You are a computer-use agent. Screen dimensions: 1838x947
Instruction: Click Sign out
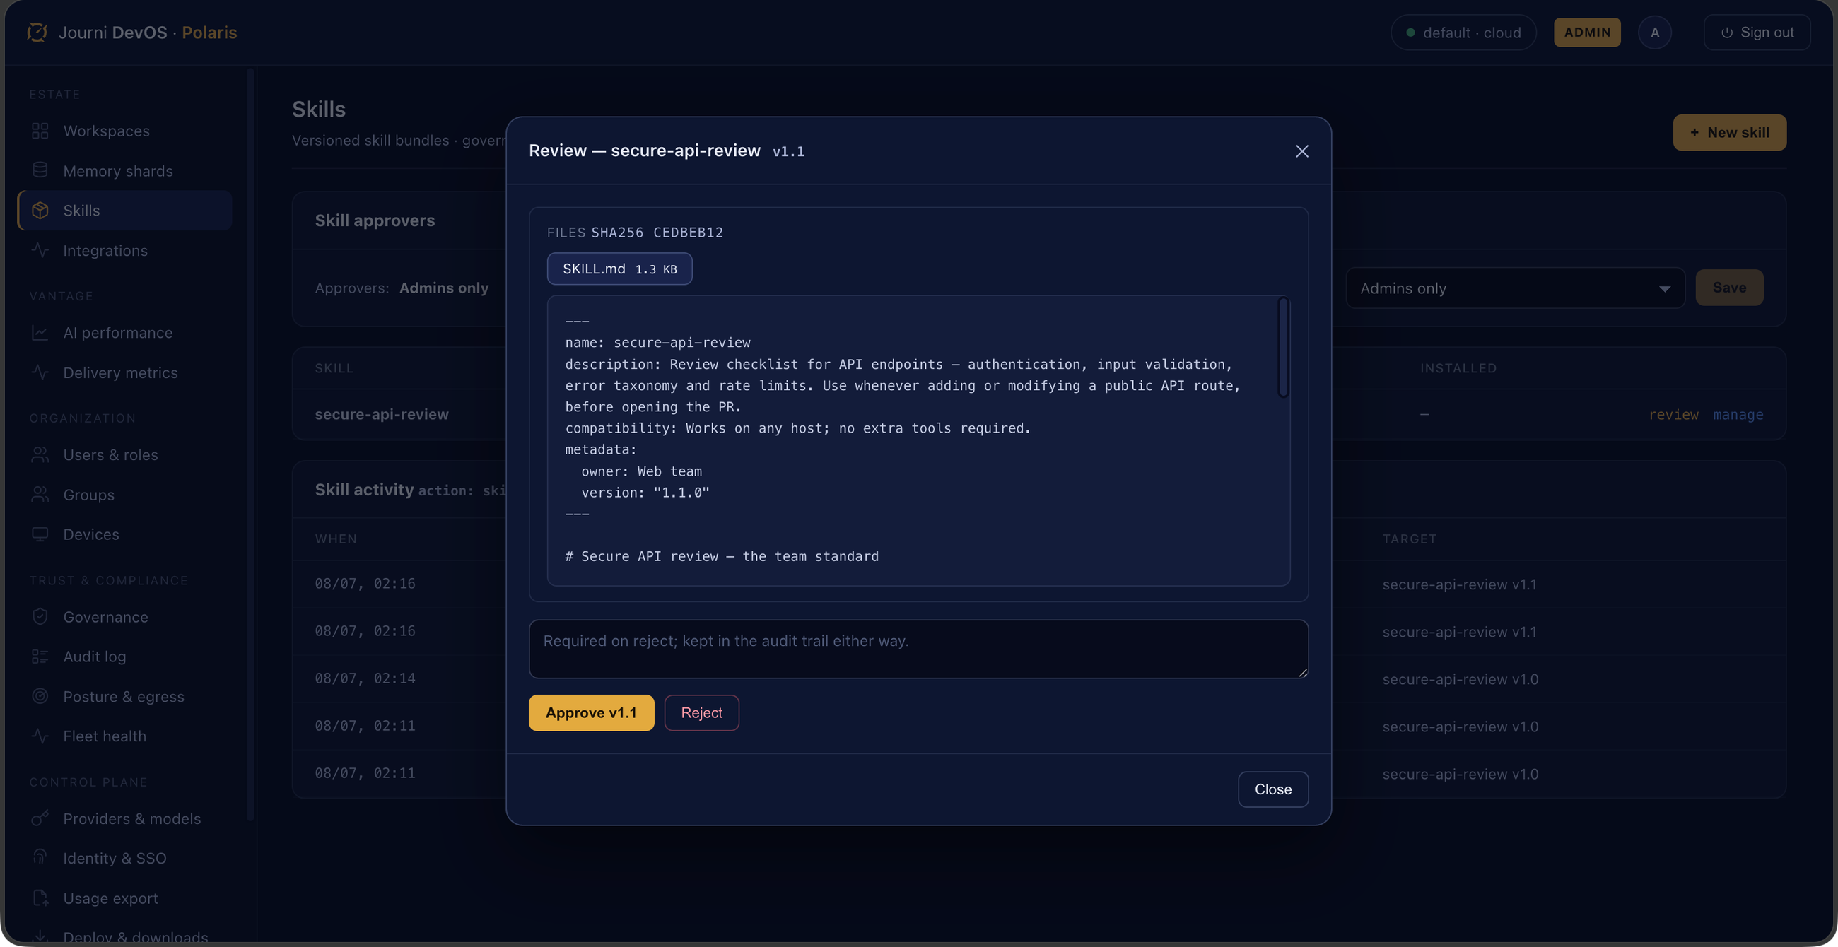1757,32
